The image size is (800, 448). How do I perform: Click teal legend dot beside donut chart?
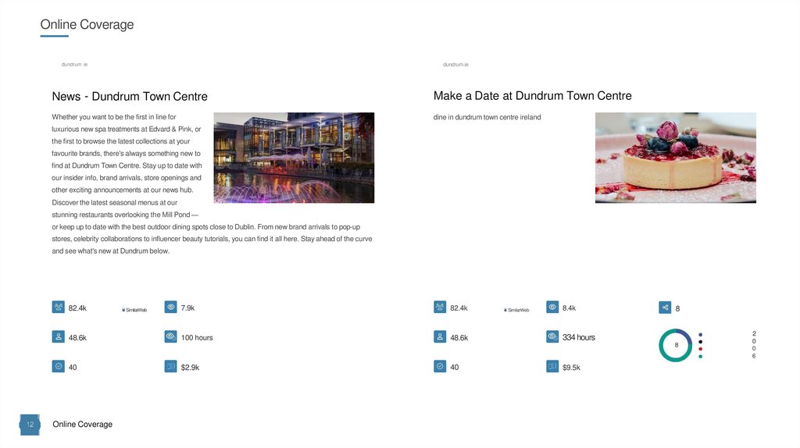pyautogui.click(x=701, y=356)
